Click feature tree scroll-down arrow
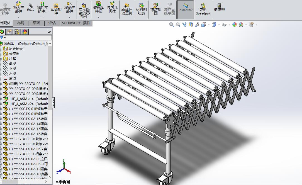This screenshot has height=185, width=302. [50, 177]
